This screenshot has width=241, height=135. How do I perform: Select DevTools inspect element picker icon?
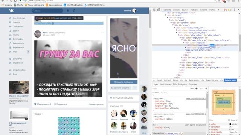click(154, 10)
